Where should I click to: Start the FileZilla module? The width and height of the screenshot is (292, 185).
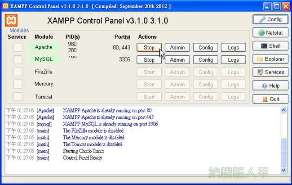click(x=149, y=72)
